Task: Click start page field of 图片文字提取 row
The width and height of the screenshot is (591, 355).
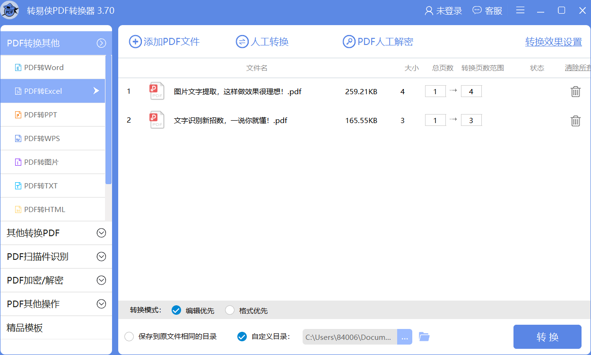Action: pos(435,91)
